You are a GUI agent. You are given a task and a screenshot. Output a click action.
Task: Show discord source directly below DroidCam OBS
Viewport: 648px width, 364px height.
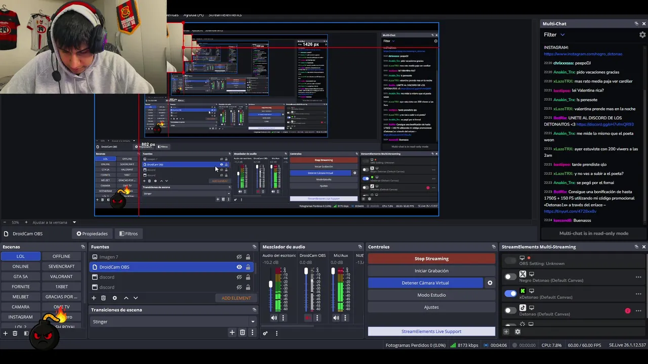(239, 277)
